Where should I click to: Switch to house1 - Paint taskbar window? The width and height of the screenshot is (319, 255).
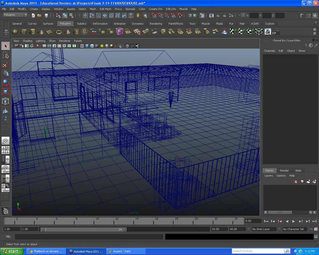(126, 251)
